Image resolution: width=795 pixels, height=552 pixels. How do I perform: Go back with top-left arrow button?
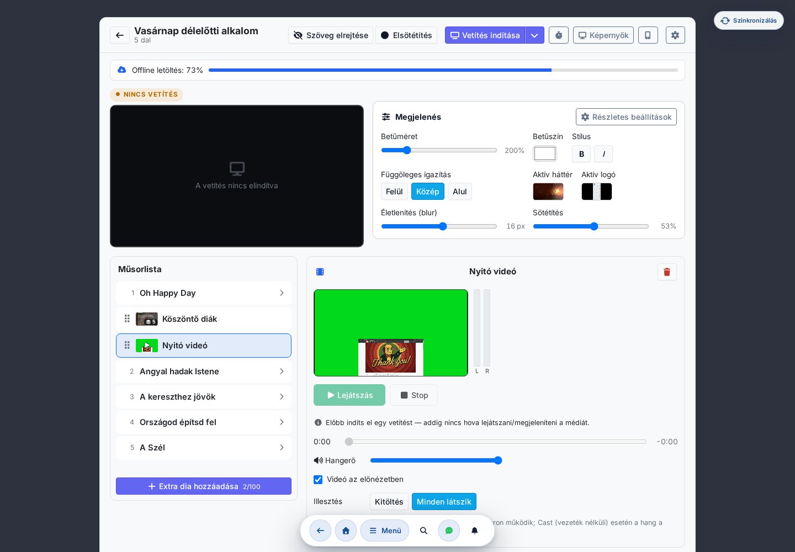point(120,35)
